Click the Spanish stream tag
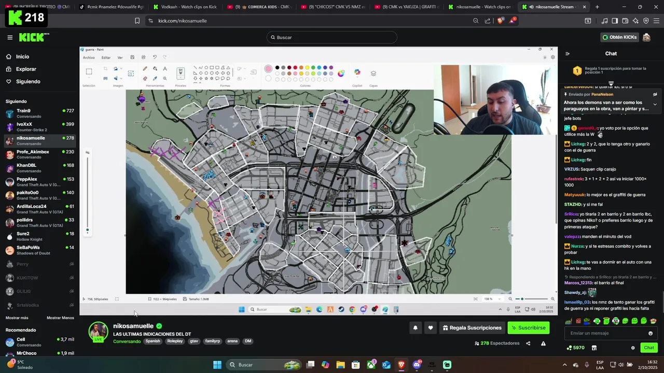The width and height of the screenshot is (664, 373). (x=153, y=341)
